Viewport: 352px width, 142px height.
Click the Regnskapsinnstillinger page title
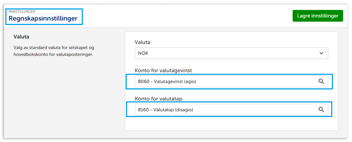click(43, 19)
